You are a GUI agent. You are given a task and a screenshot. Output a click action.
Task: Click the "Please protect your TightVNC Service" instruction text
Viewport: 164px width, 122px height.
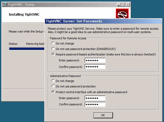pos(103,30)
